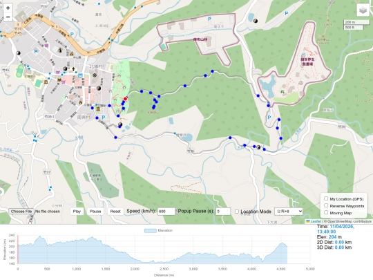Screen dimensions: 373x280
Task: Click the museum icon beside the southern town parking
Action: [98, 109]
